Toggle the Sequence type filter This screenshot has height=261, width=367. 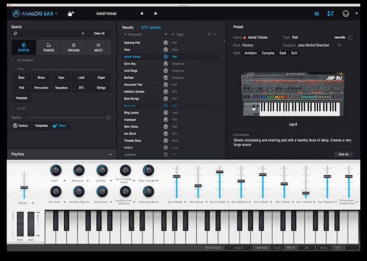(x=61, y=88)
